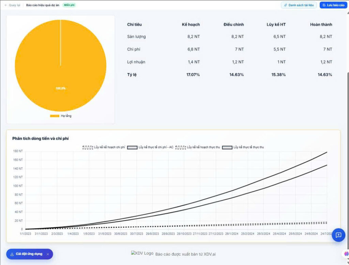Open Danh sách tài liệu document list
Image resolution: width=349 pixels, height=265 pixels.
click(299, 5)
